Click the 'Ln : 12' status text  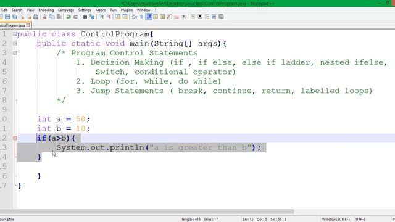click(248, 220)
